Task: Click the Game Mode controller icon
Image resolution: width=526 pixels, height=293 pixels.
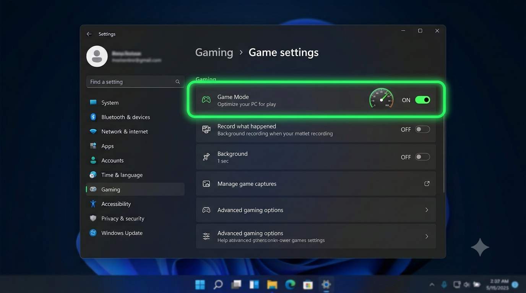Action: click(206, 100)
